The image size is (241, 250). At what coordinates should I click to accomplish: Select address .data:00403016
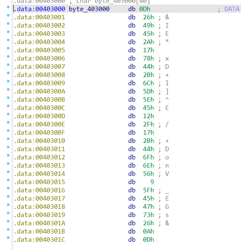click(39, 190)
